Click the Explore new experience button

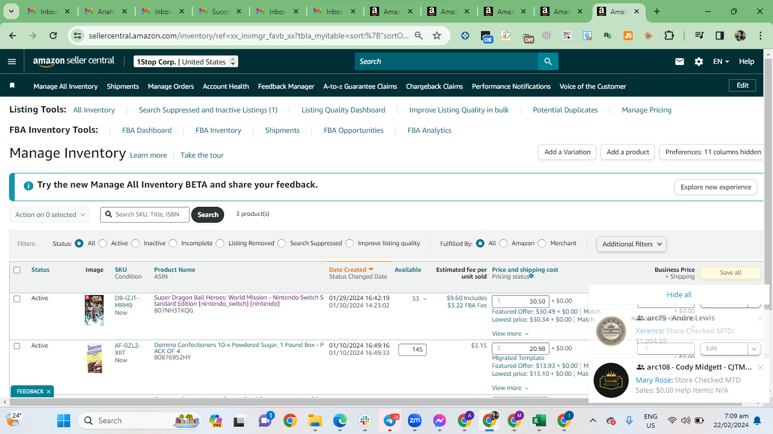(716, 187)
